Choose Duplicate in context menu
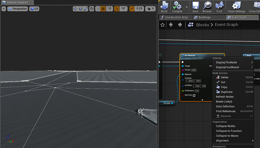The width and height of the screenshot is (260, 148). 233,92
